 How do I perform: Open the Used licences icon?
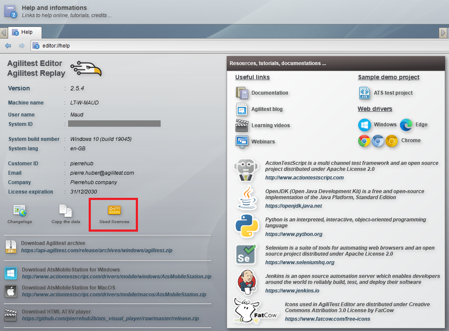pyautogui.click(x=114, y=210)
